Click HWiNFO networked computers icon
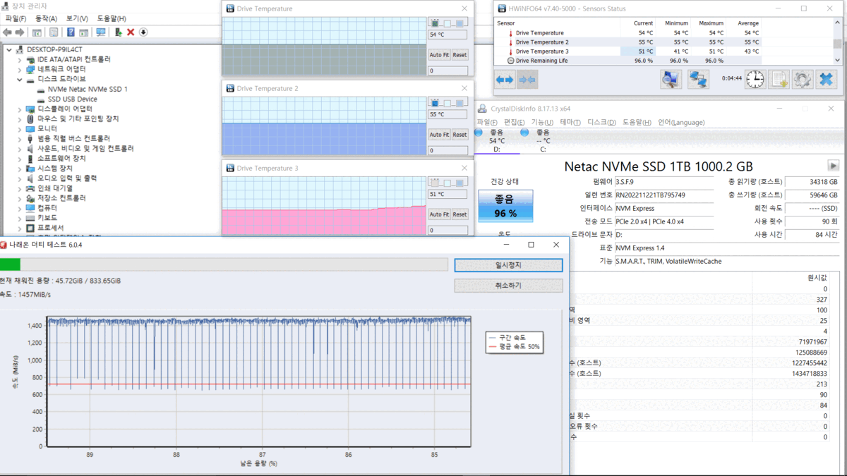This screenshot has height=476, width=847. [x=699, y=79]
